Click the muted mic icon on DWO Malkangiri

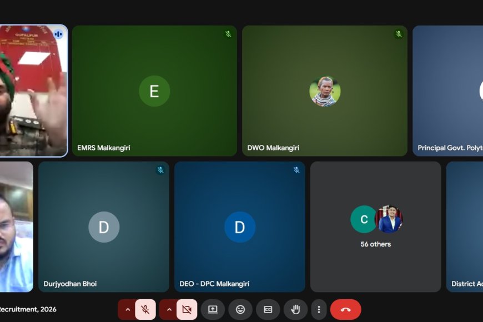coord(399,34)
